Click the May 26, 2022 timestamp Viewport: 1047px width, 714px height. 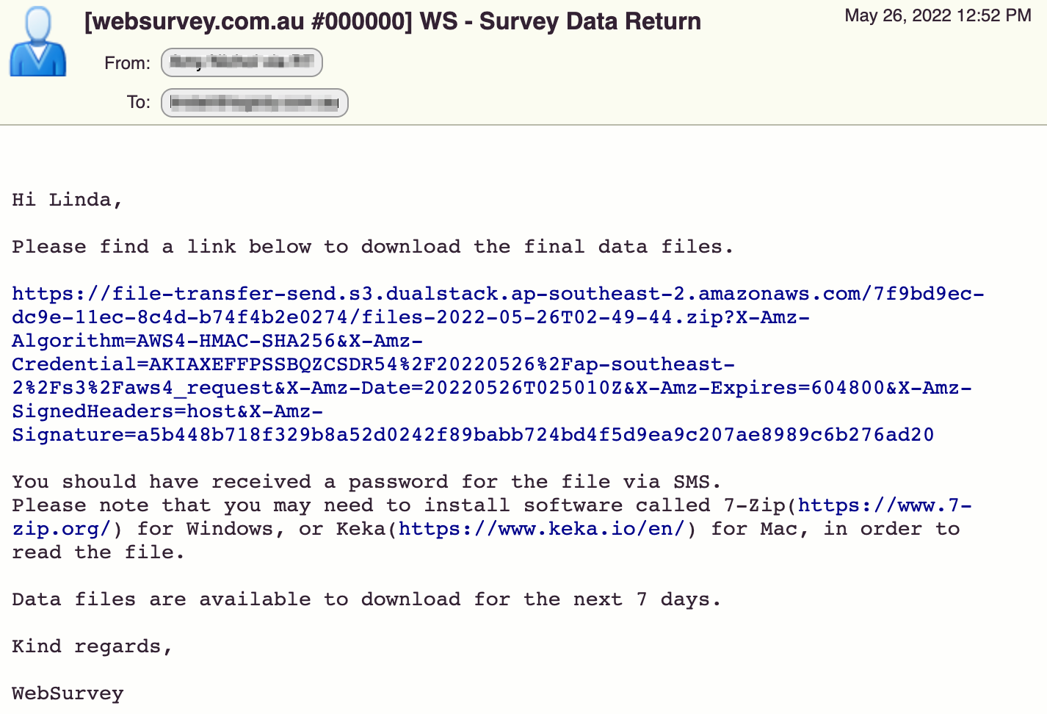coord(938,15)
